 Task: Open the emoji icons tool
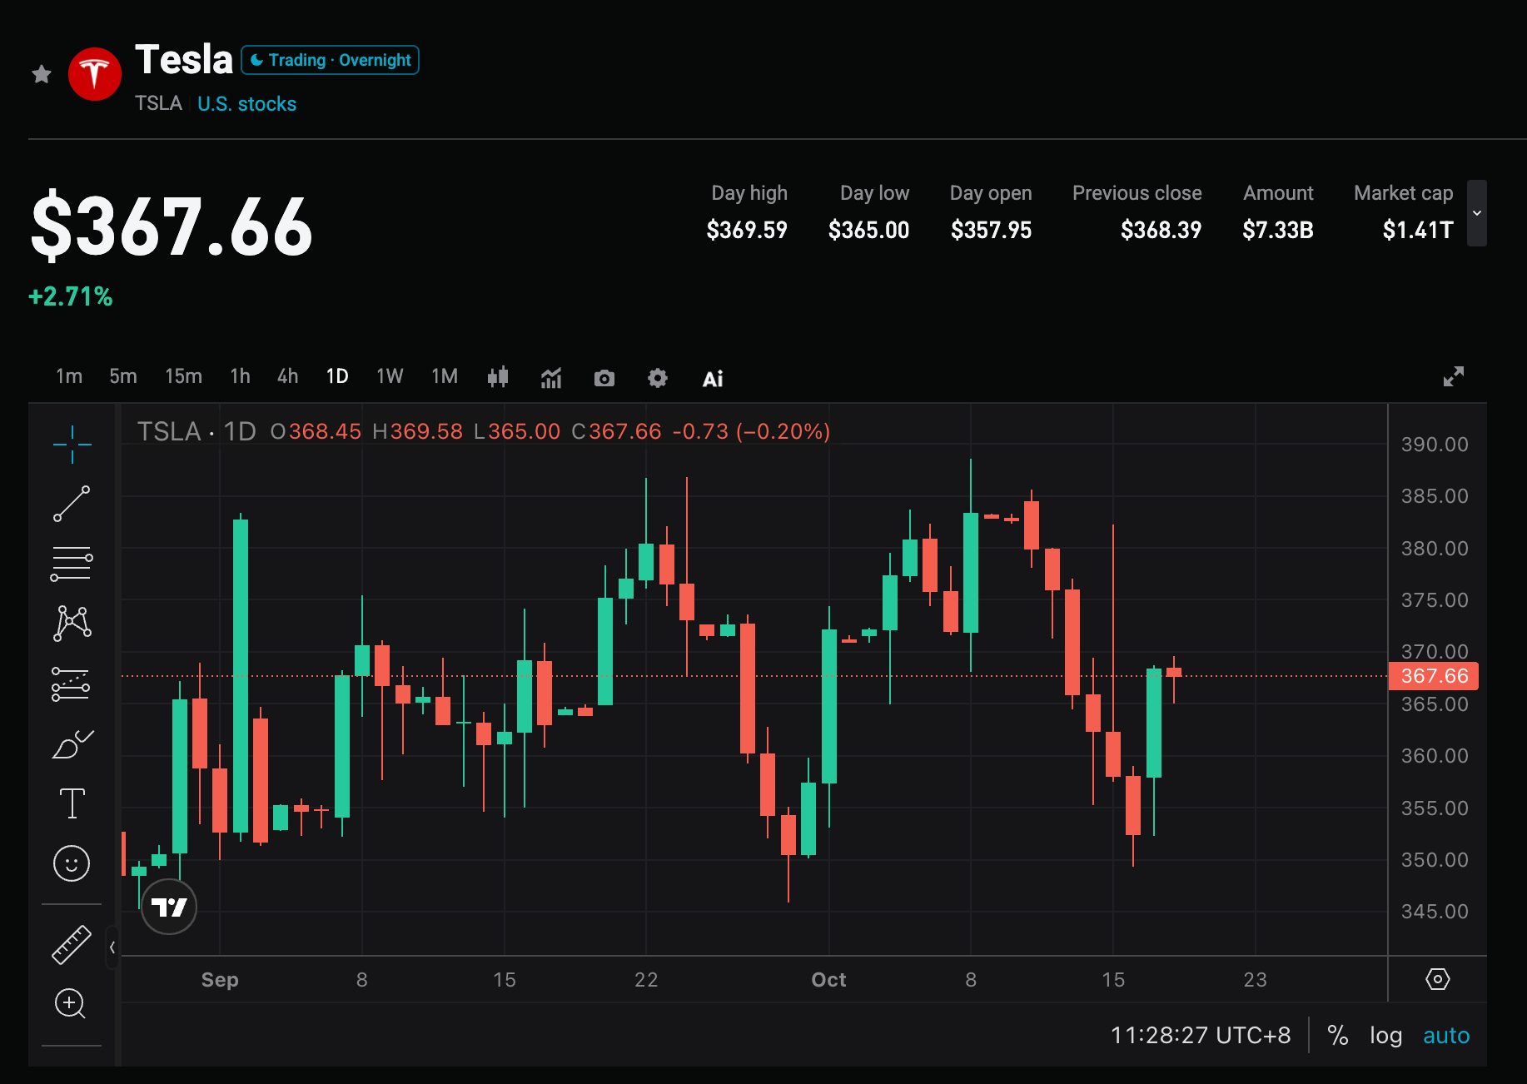[72, 863]
